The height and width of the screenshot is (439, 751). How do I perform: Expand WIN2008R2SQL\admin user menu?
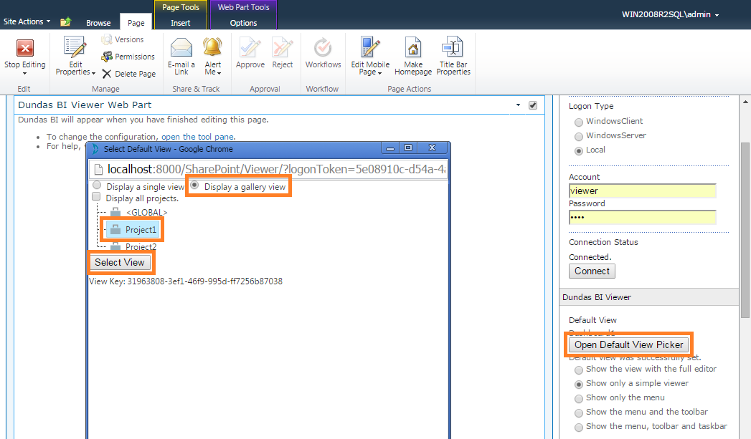coord(670,14)
